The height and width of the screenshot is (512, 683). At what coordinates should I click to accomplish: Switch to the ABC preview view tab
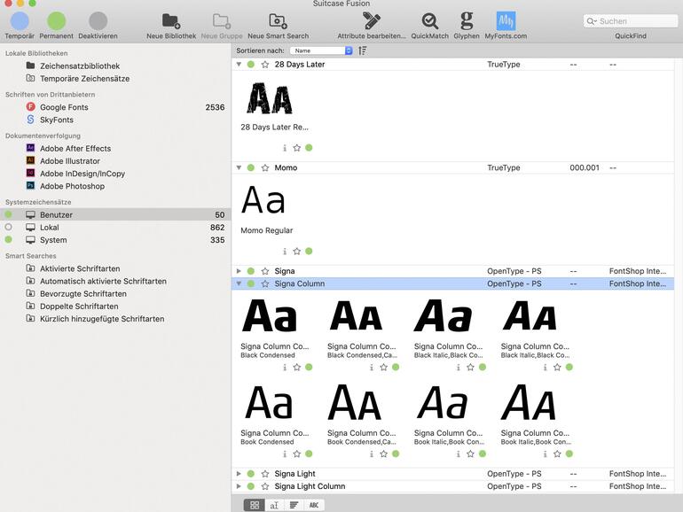[313, 504]
